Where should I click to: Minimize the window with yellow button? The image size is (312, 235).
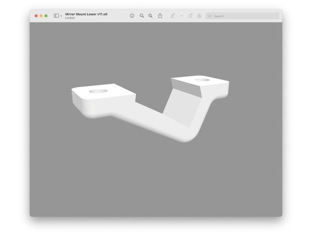[x=41, y=16]
